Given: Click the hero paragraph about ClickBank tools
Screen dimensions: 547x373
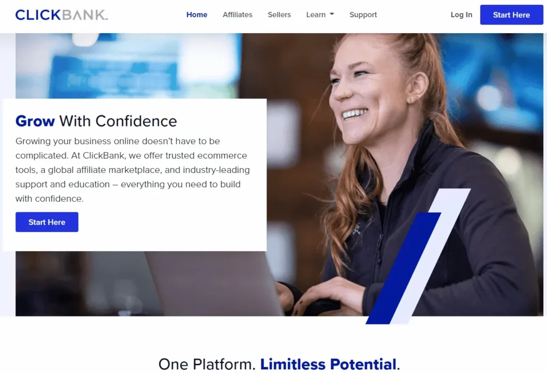Looking at the screenshot, I should (x=132, y=170).
